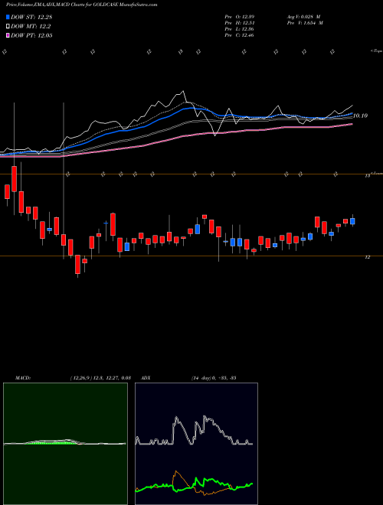Open the ADX indicator chart panel
383x505 pixels.
[x=196, y=444]
